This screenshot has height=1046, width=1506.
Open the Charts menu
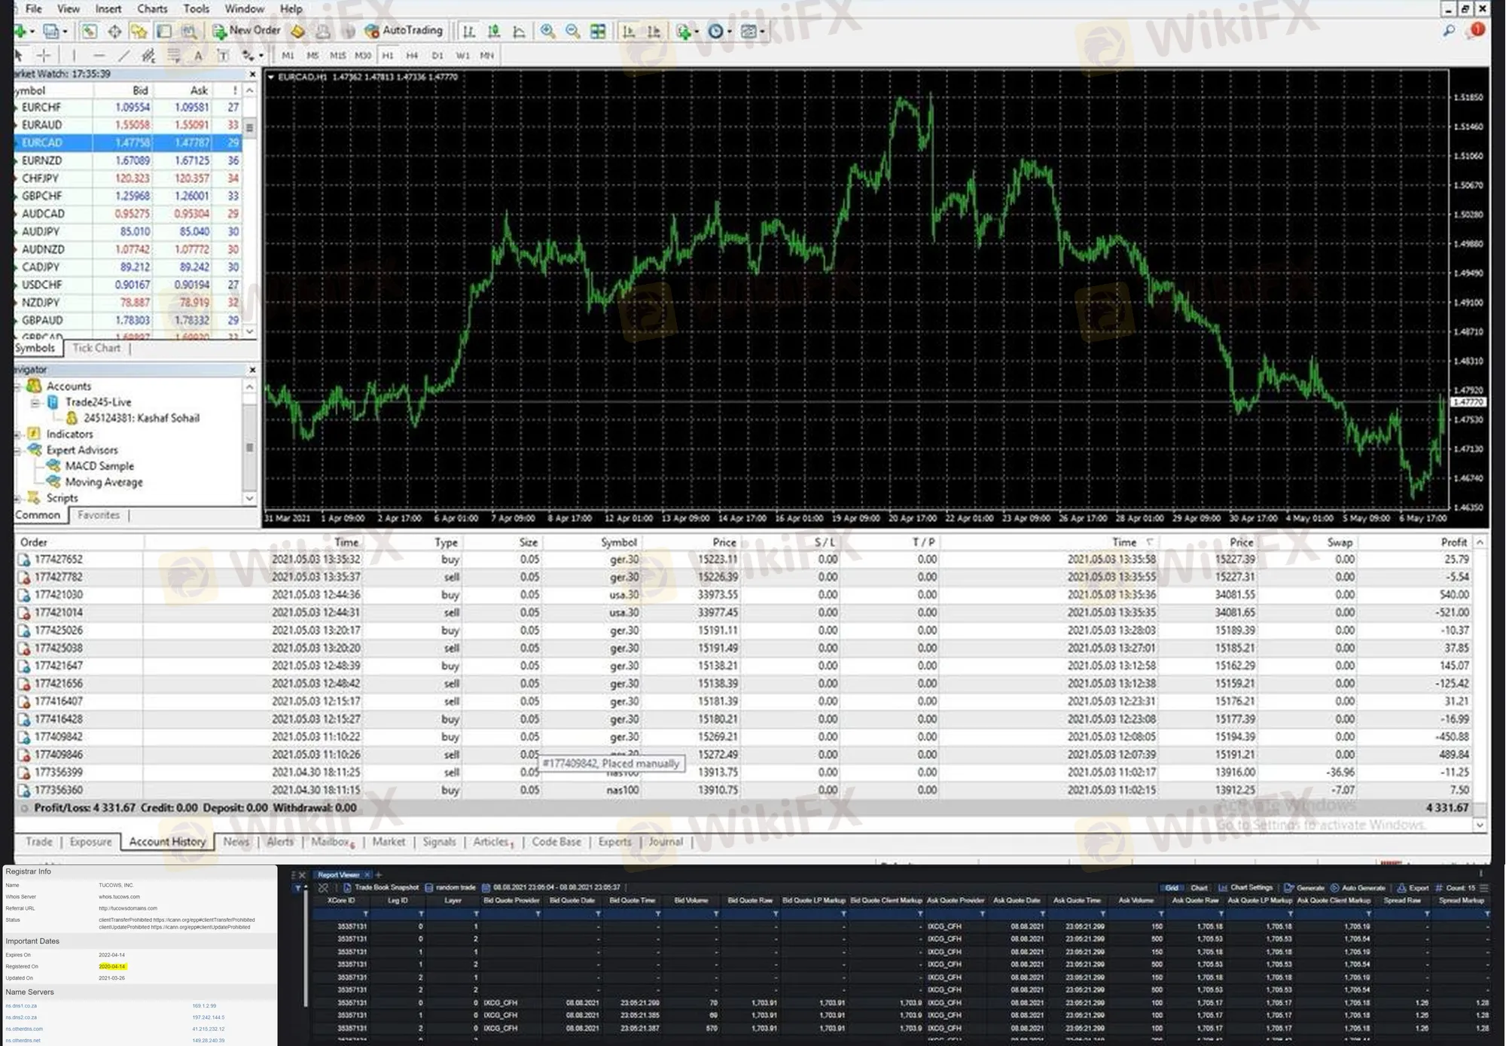152,8
